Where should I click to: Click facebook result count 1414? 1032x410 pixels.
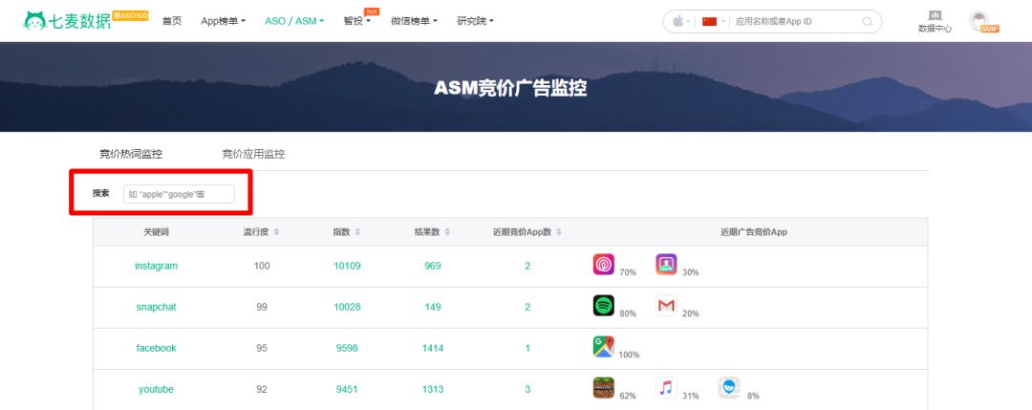[x=433, y=348]
